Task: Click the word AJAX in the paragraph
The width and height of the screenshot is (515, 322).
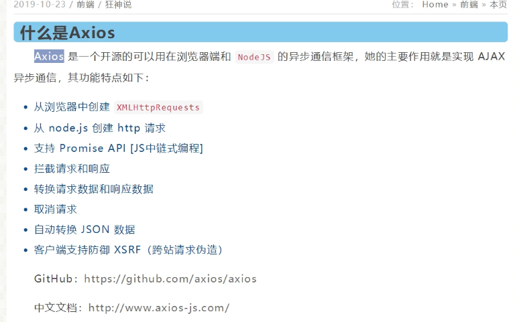Action: [491, 56]
